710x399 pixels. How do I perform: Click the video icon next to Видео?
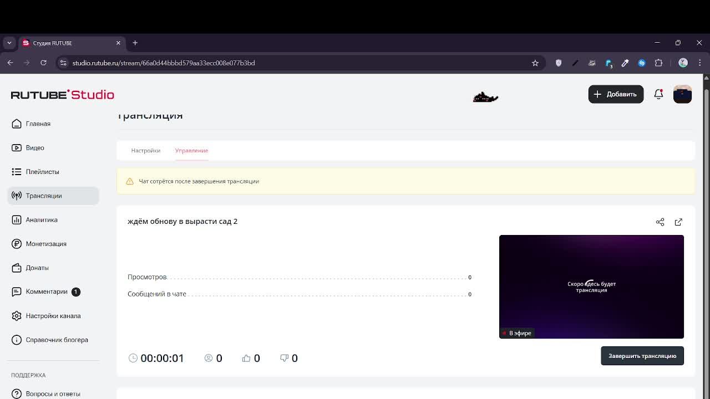(17, 148)
